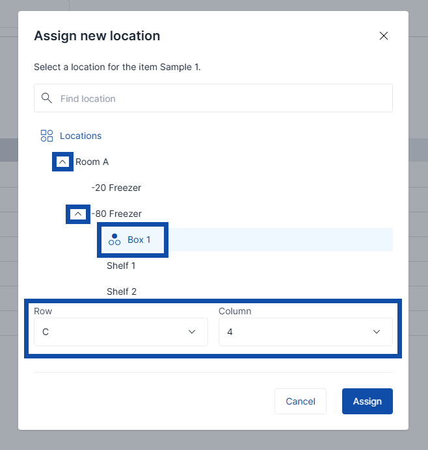Select the -80 Freezer label
Image resolution: width=428 pixels, height=450 pixels.
(116, 214)
